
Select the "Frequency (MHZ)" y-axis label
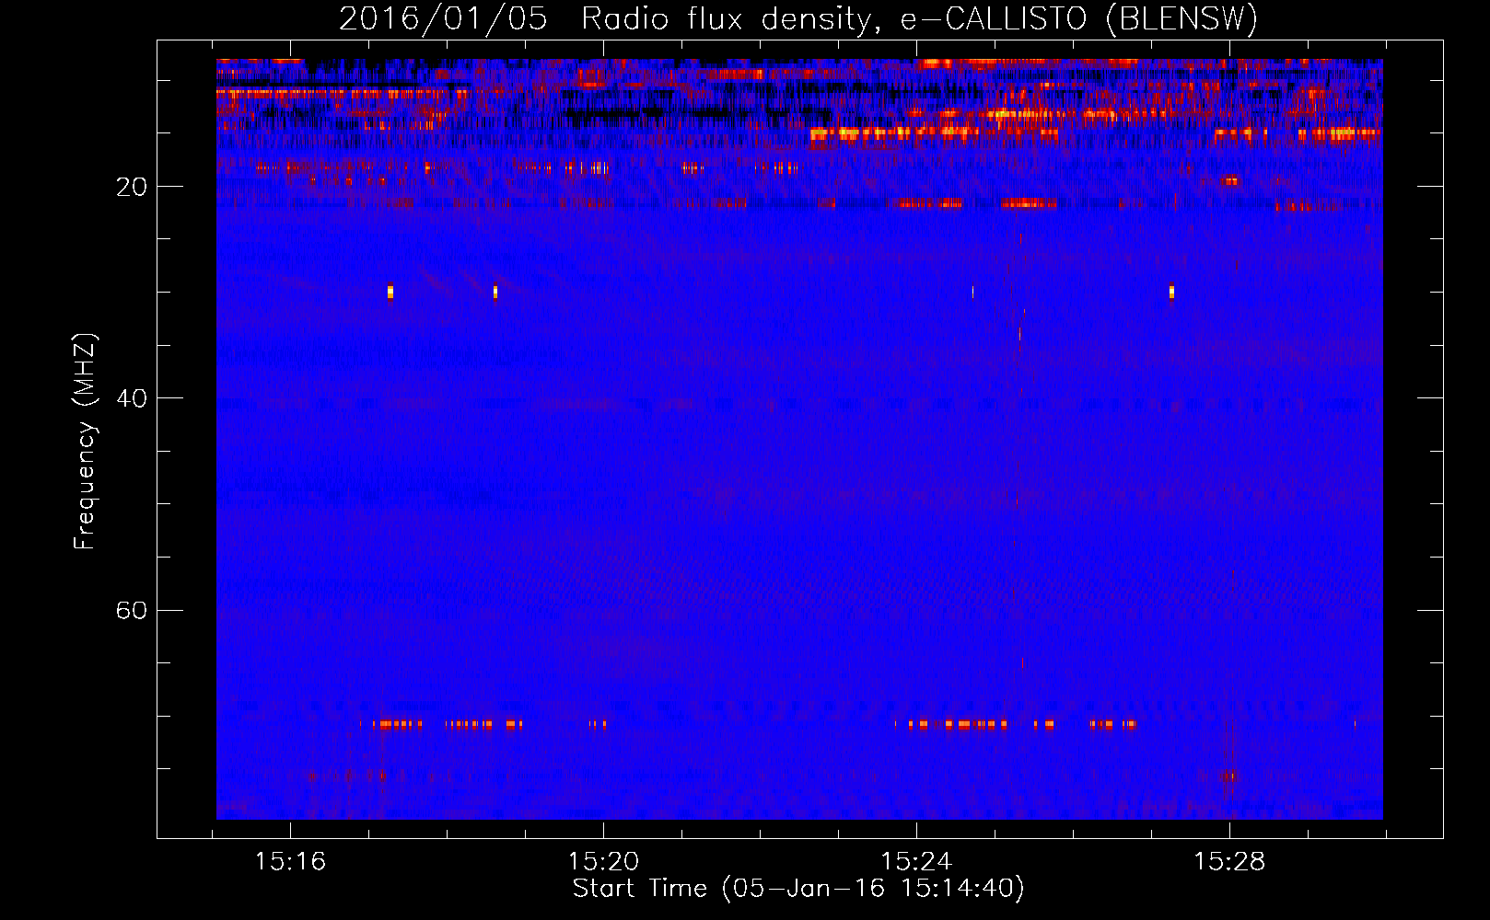point(84,442)
